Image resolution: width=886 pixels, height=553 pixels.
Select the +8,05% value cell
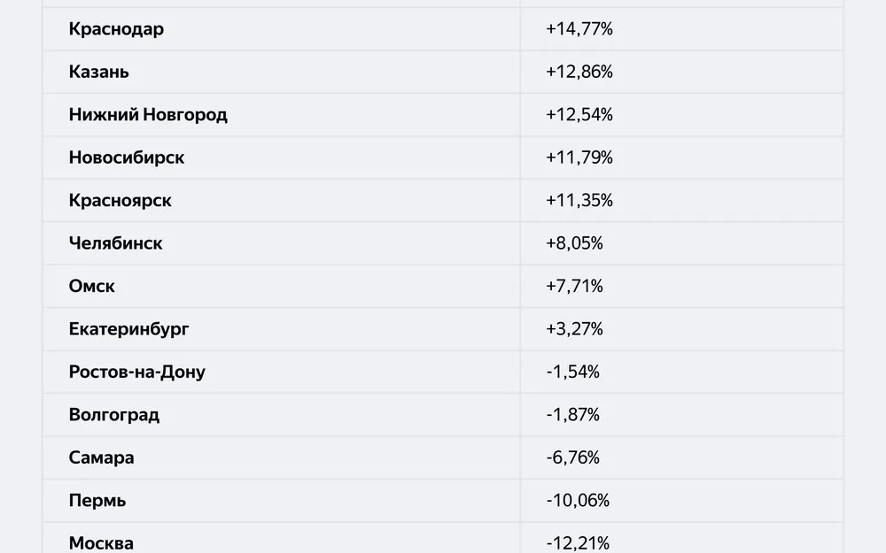coord(574,243)
